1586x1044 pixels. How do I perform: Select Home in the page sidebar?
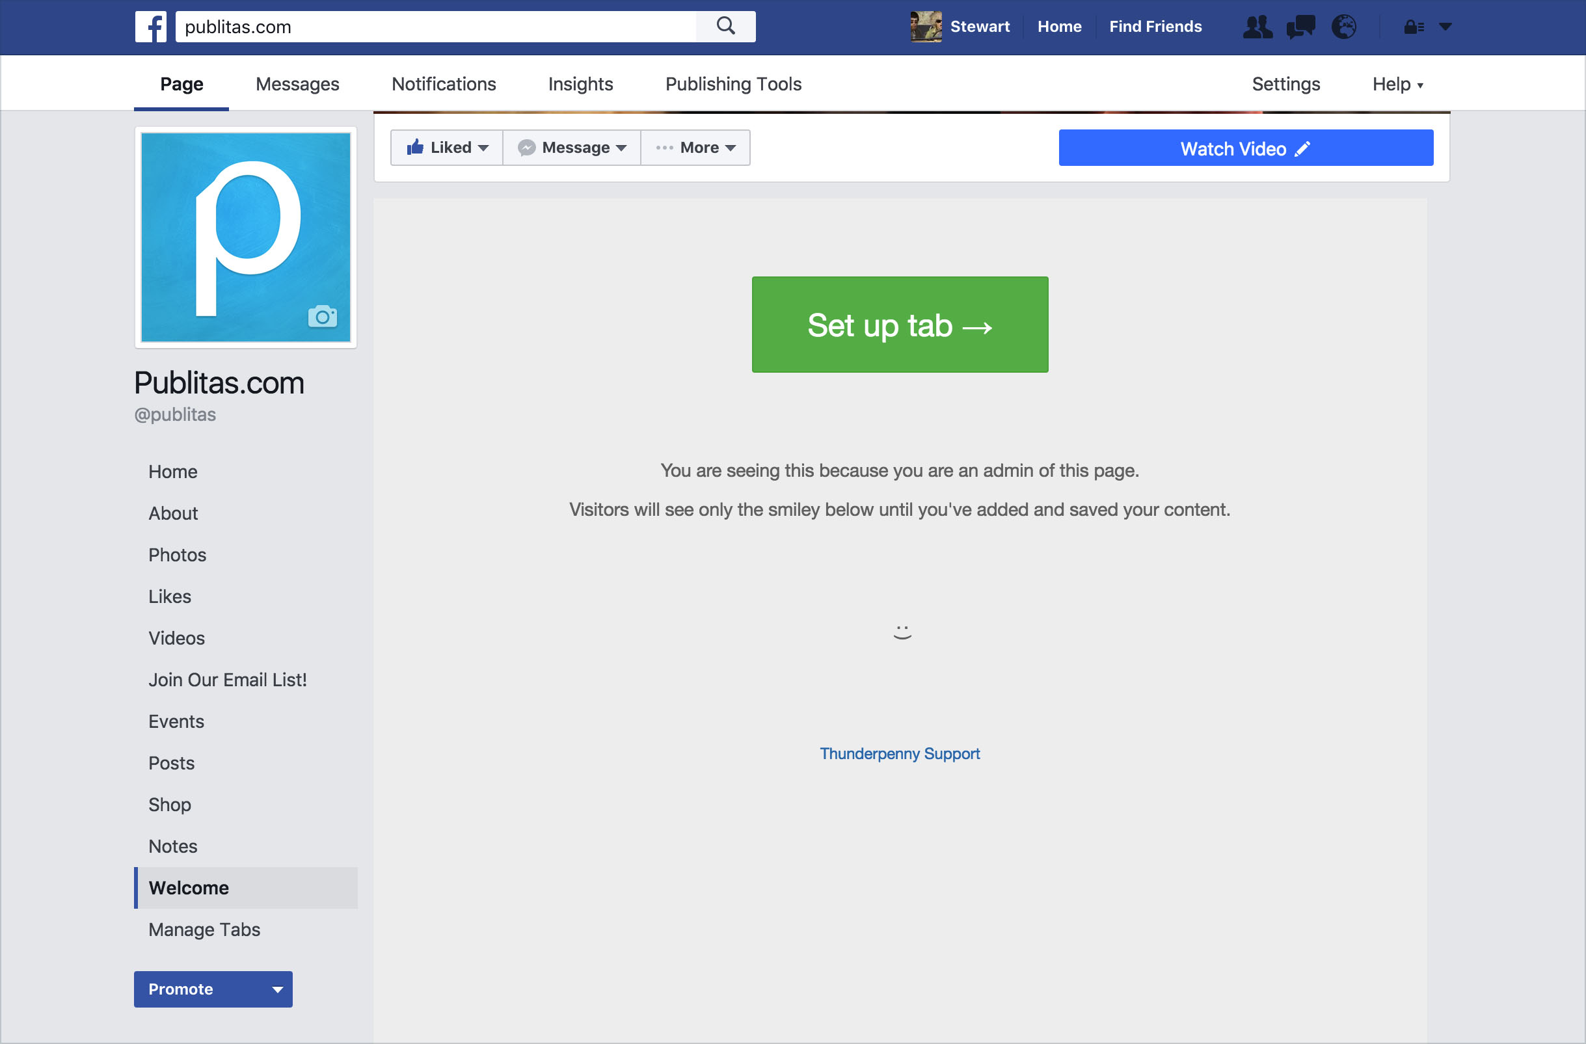(x=172, y=472)
